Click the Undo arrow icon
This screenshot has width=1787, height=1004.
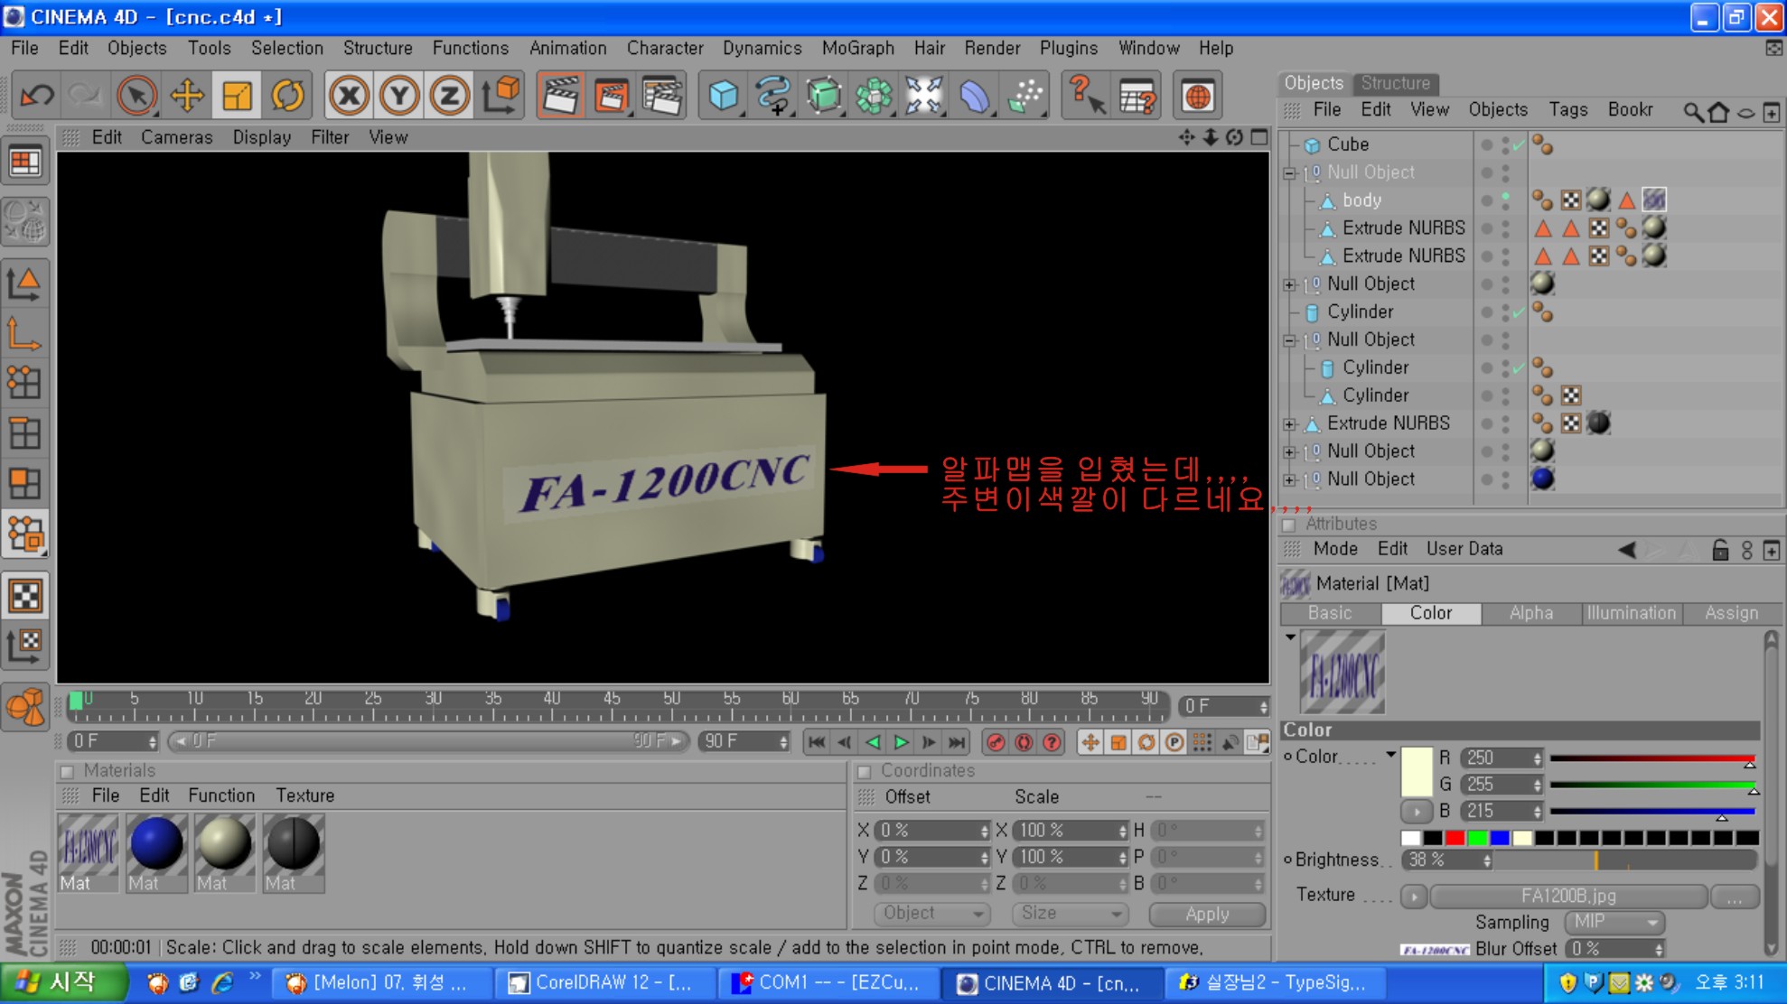click(x=37, y=96)
